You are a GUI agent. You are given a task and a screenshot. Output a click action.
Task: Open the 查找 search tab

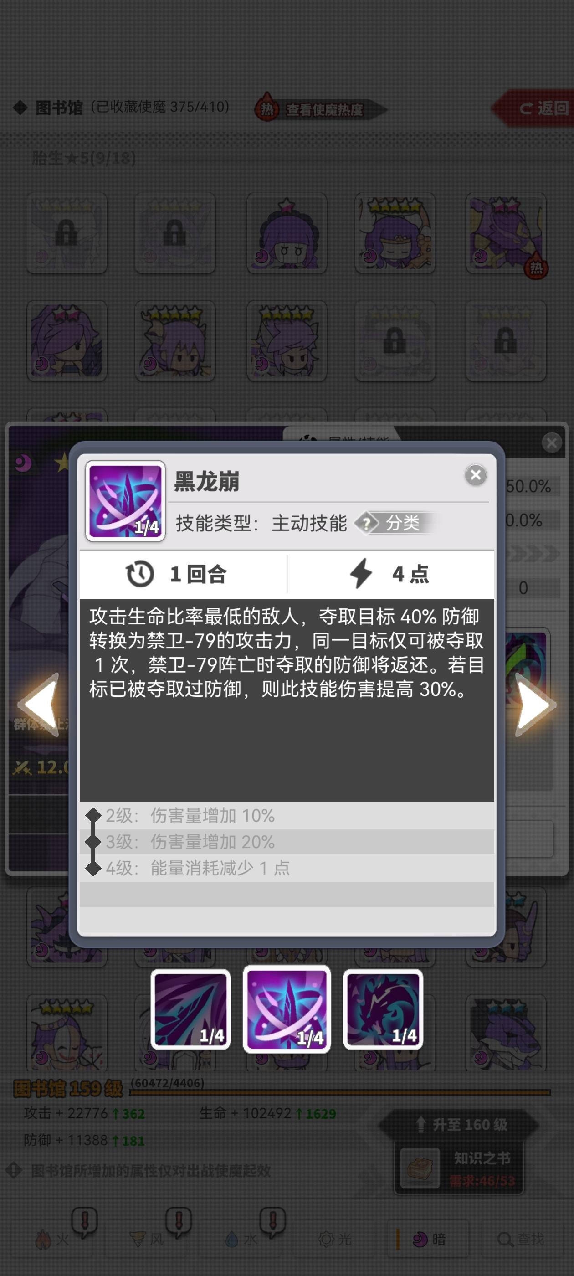tap(521, 1240)
